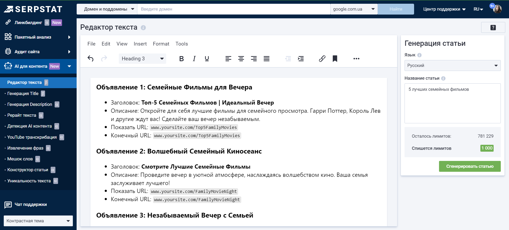The width and height of the screenshot is (509, 230).
Task: Center align the text
Action: click(241, 58)
